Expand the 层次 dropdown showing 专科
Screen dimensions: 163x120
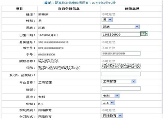(110, 96)
